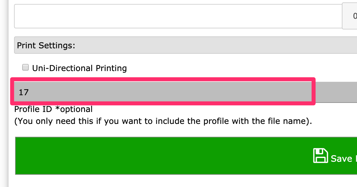This screenshot has width=357, height=187.
Task: Click the partially visible "0" box at top right
Action: [350, 16]
